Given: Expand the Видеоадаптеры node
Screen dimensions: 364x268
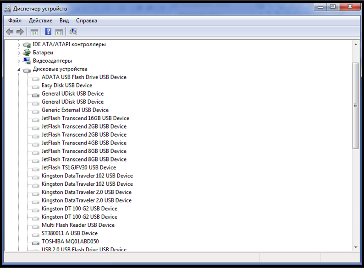Looking at the screenshot, I should pos(19,61).
